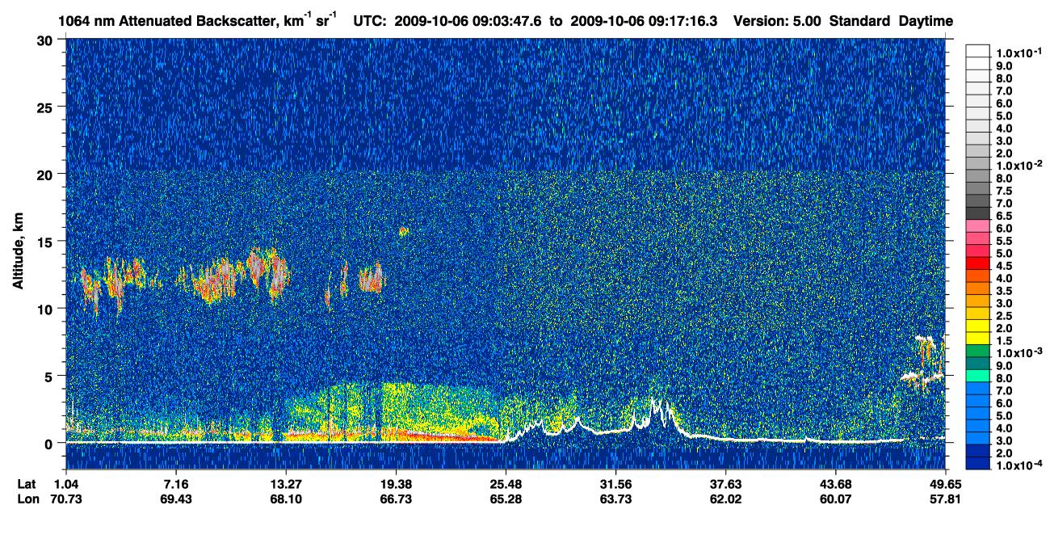The image size is (1050, 539).
Task: Click longitude value "69.43"
Action: point(176,499)
